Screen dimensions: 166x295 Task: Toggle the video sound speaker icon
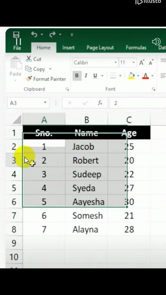click(x=156, y=42)
